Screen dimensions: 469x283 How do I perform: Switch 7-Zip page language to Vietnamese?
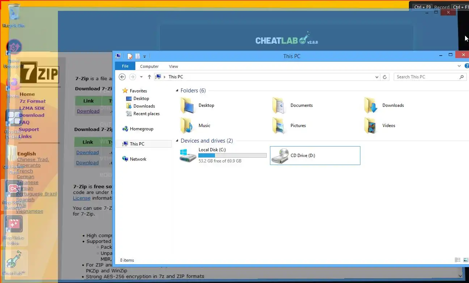pos(30,211)
